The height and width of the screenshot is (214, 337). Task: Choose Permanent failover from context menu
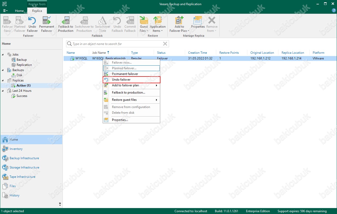[x=131, y=74]
